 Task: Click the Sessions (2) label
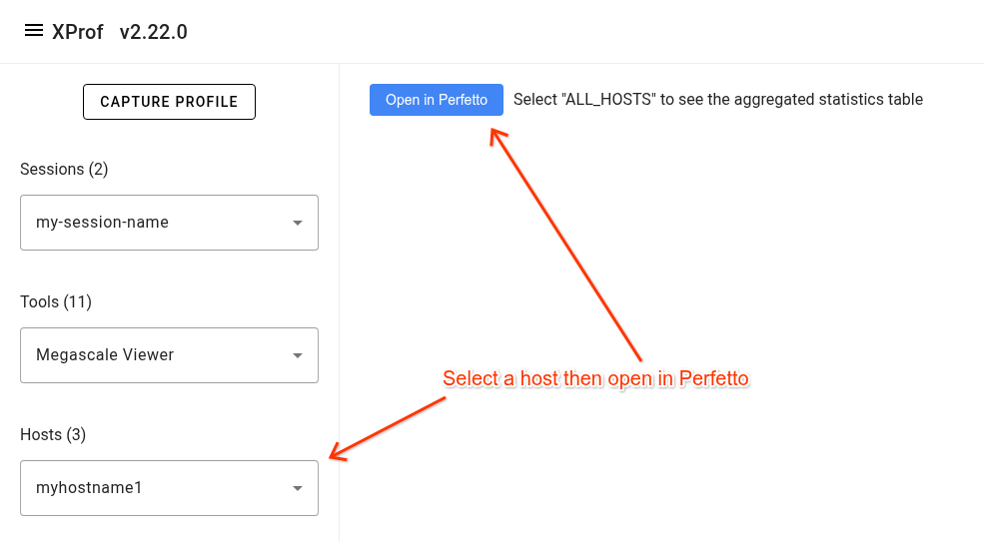click(64, 170)
